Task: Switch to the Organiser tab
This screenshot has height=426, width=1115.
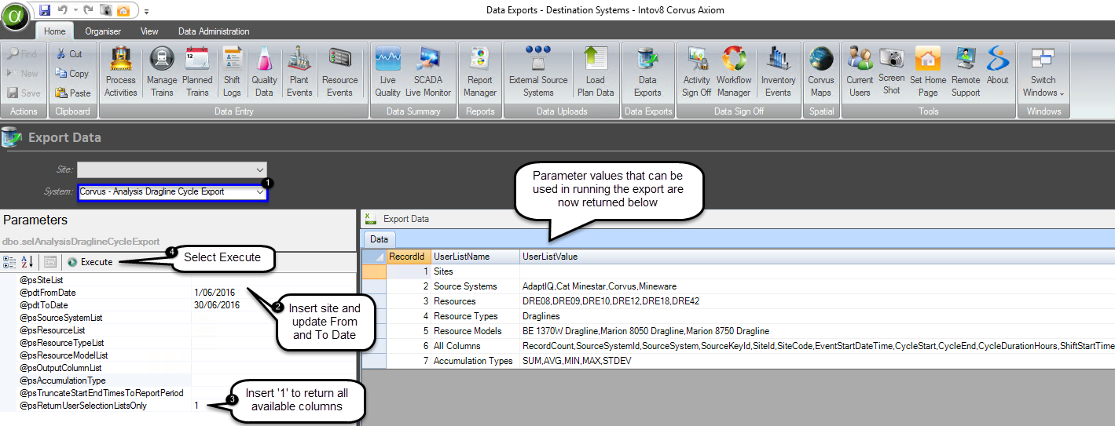Action: pyautogui.click(x=103, y=31)
